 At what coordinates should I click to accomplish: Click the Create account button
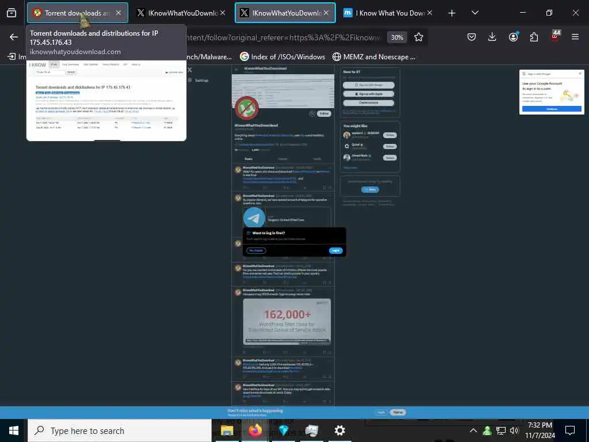(369, 102)
